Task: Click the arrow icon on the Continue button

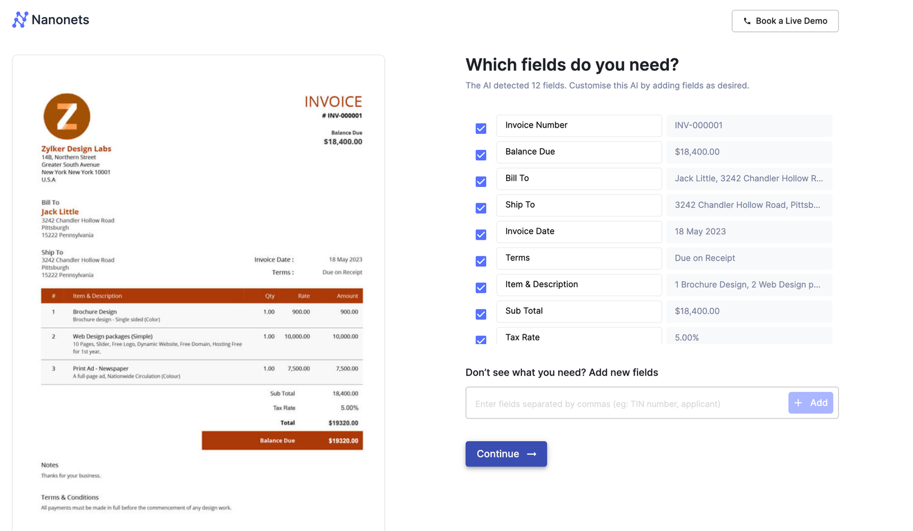Action: [x=531, y=454]
